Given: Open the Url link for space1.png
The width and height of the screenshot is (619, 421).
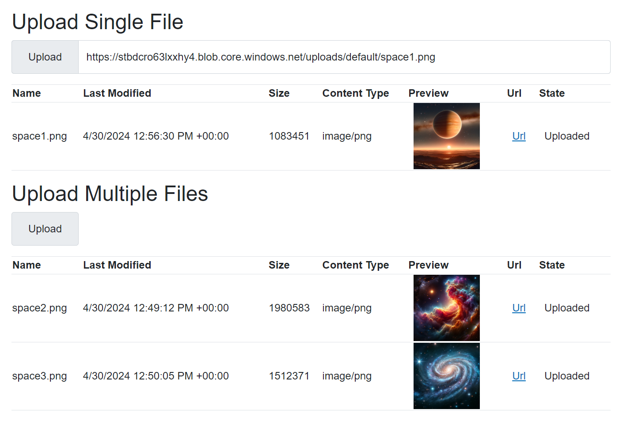Looking at the screenshot, I should click(x=519, y=136).
